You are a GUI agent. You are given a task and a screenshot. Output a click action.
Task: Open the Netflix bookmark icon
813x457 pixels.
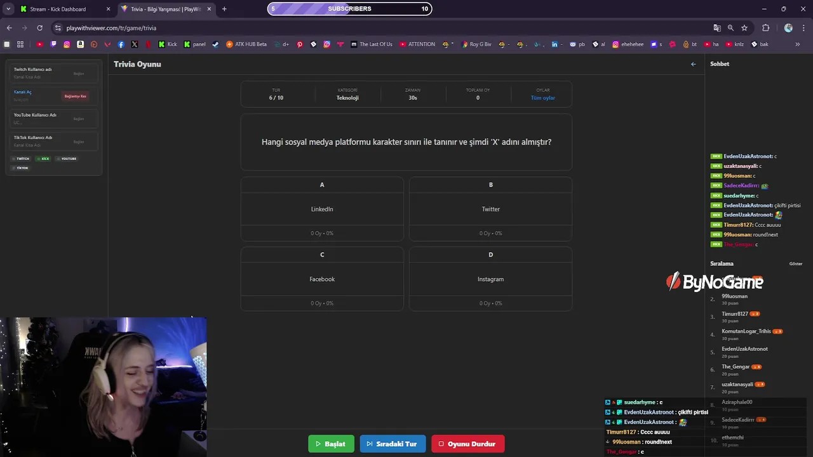point(148,44)
